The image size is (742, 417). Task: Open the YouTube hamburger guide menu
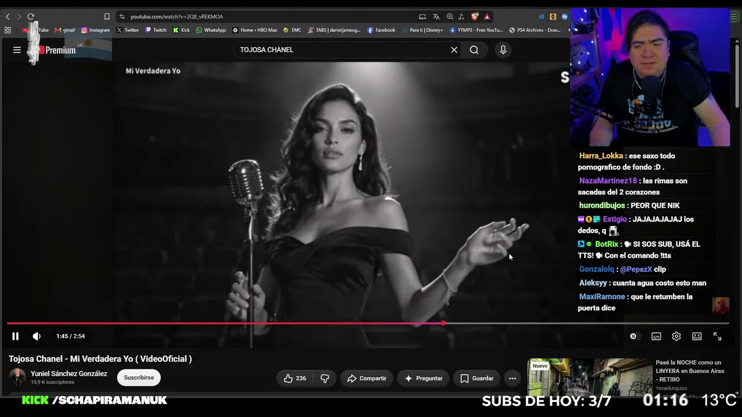[x=17, y=50]
